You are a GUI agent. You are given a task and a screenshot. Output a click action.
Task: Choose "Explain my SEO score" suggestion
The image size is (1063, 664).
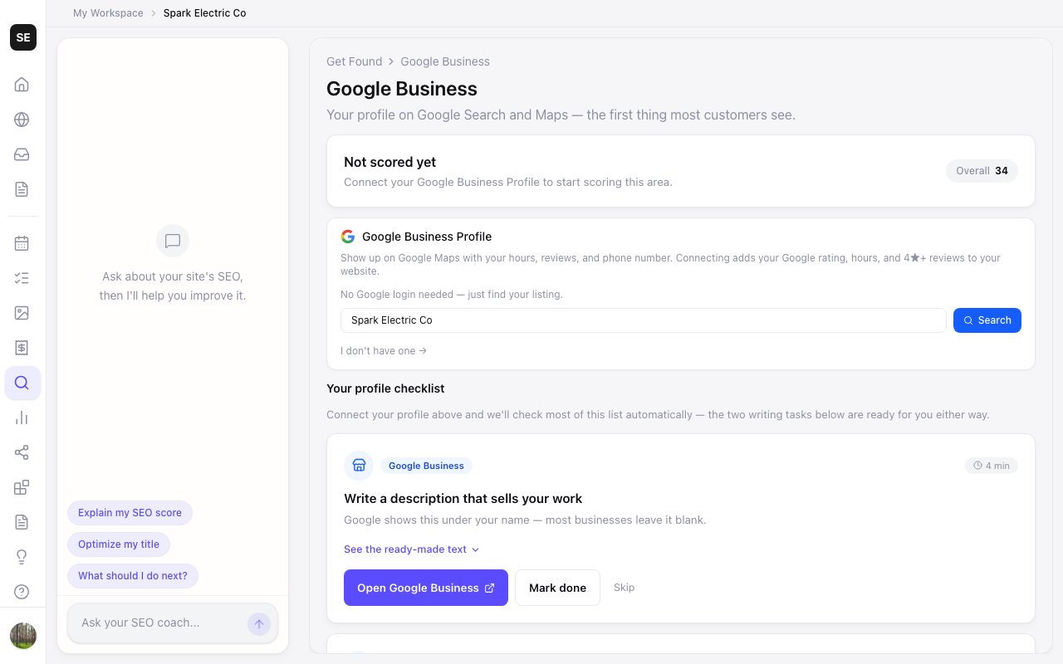click(x=130, y=513)
